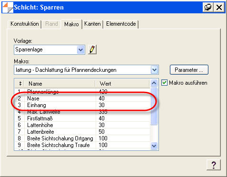Click the value 50 in Lattenbreite row
This screenshot has height=177, width=227.
click(101, 132)
